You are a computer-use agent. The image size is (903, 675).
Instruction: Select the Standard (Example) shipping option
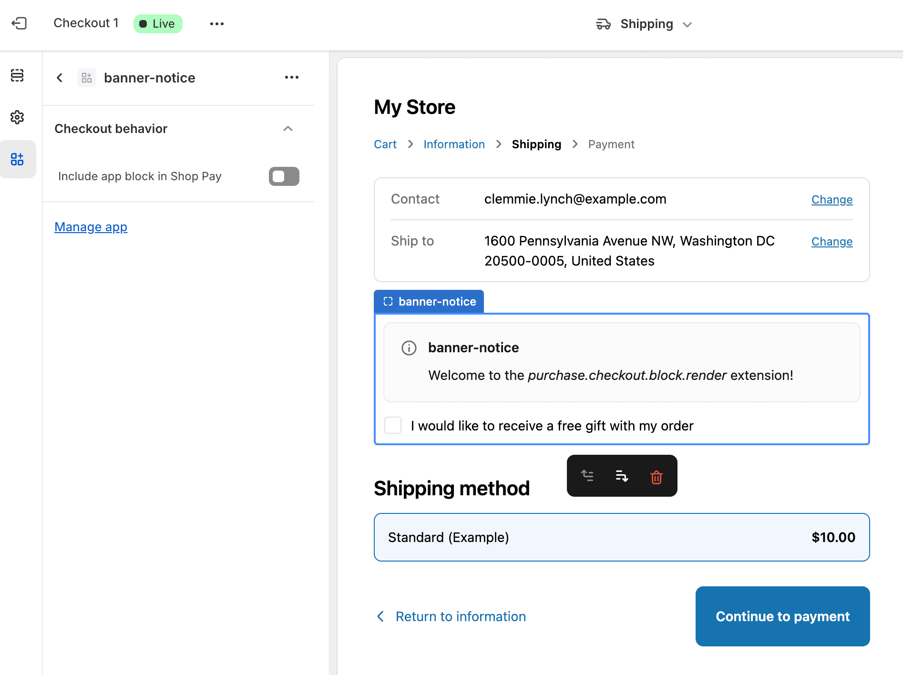(x=621, y=537)
